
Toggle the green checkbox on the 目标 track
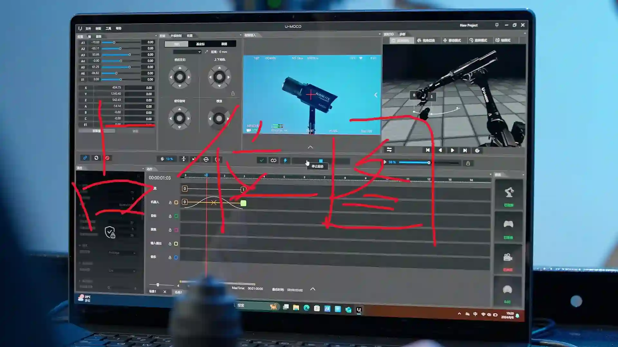pos(176,216)
